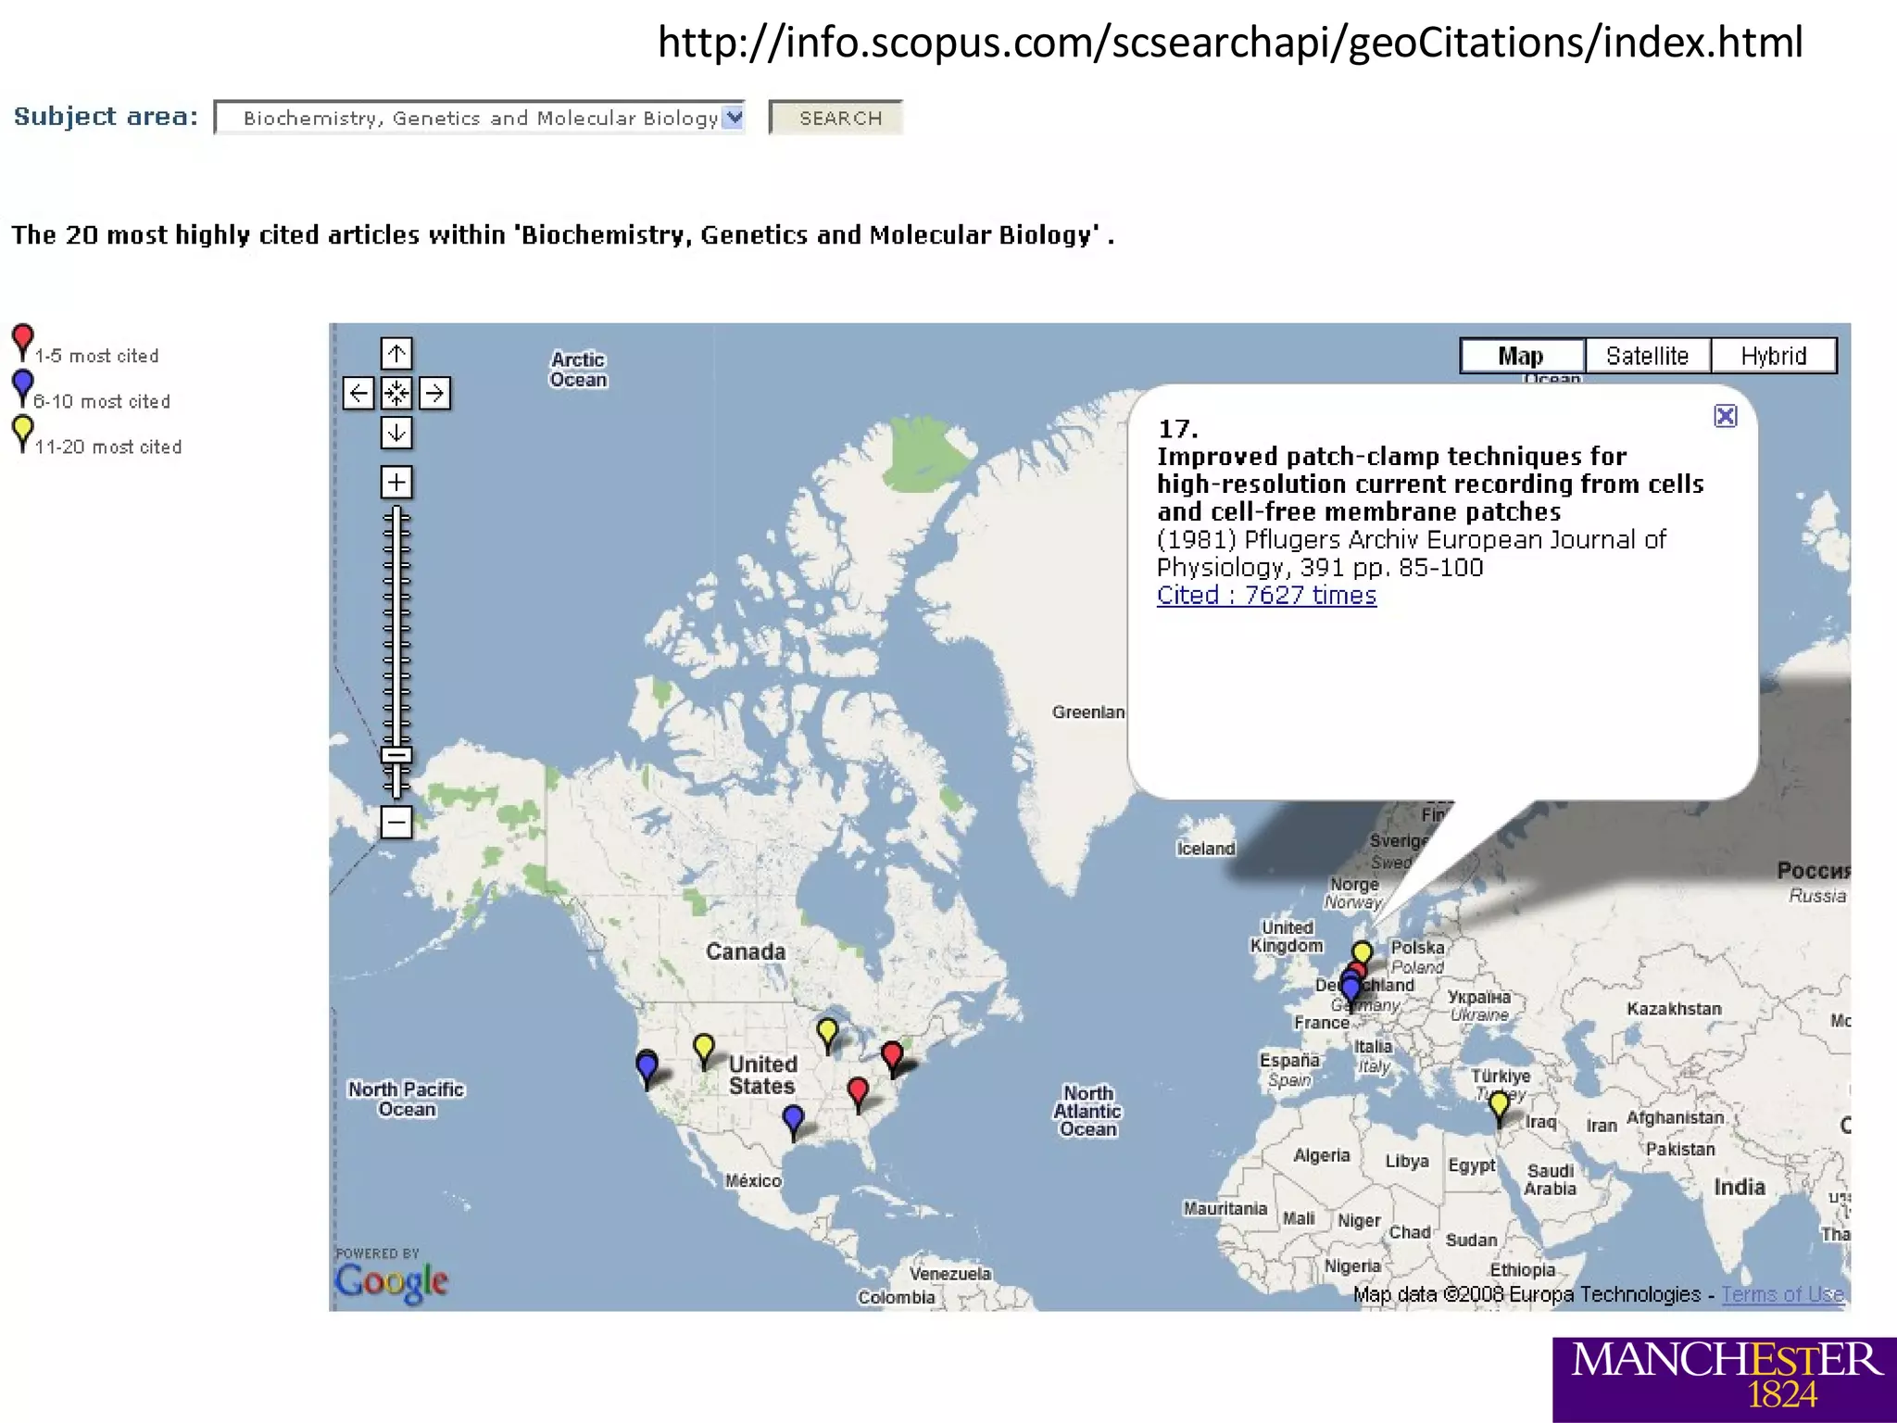The height and width of the screenshot is (1423, 1897).
Task: Click the 'Iceland' map label
Action: (1206, 849)
